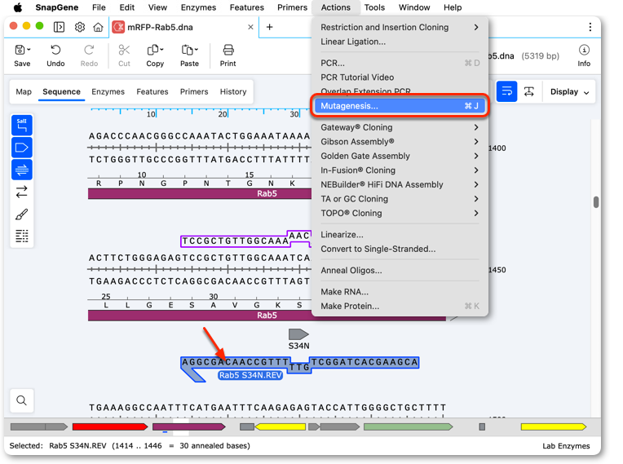The width and height of the screenshot is (623, 464).
Task: Click the Rab5 S34N.REV primer label
Action: tap(250, 375)
